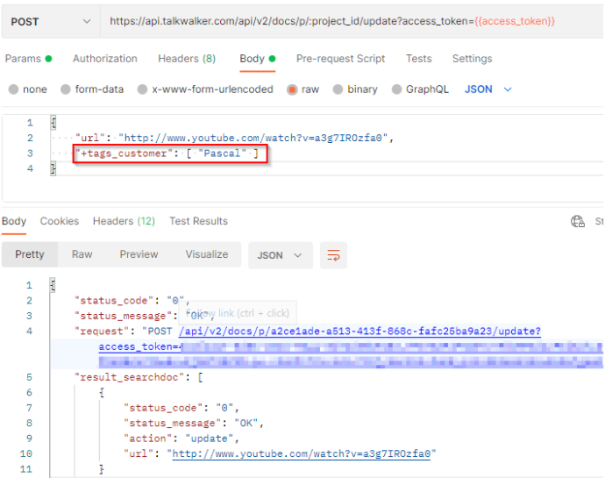The image size is (605, 478).
Task: Open the Pre-request Script tab
Action: 341,59
